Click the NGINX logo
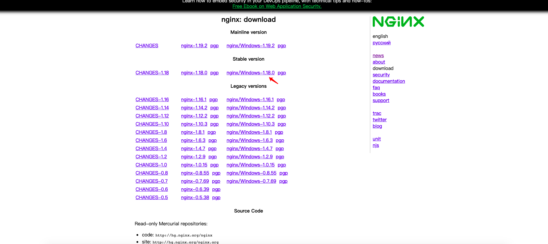 click(x=398, y=22)
